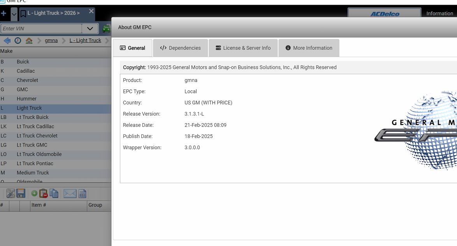The height and width of the screenshot is (246, 457).
Task: Go back with the blue arrow icon
Action: tap(7, 40)
